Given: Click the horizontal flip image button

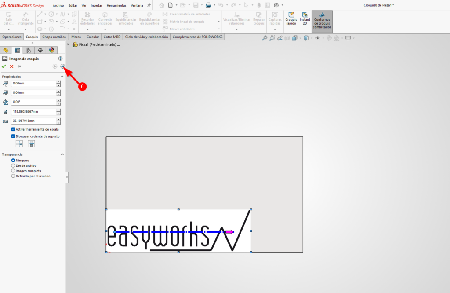Looking at the screenshot, I should (19, 144).
